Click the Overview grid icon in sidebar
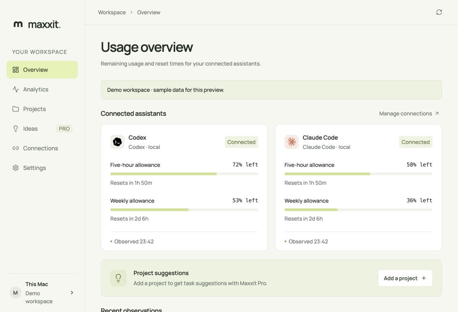Image resolution: width=458 pixels, height=312 pixels. point(16,70)
